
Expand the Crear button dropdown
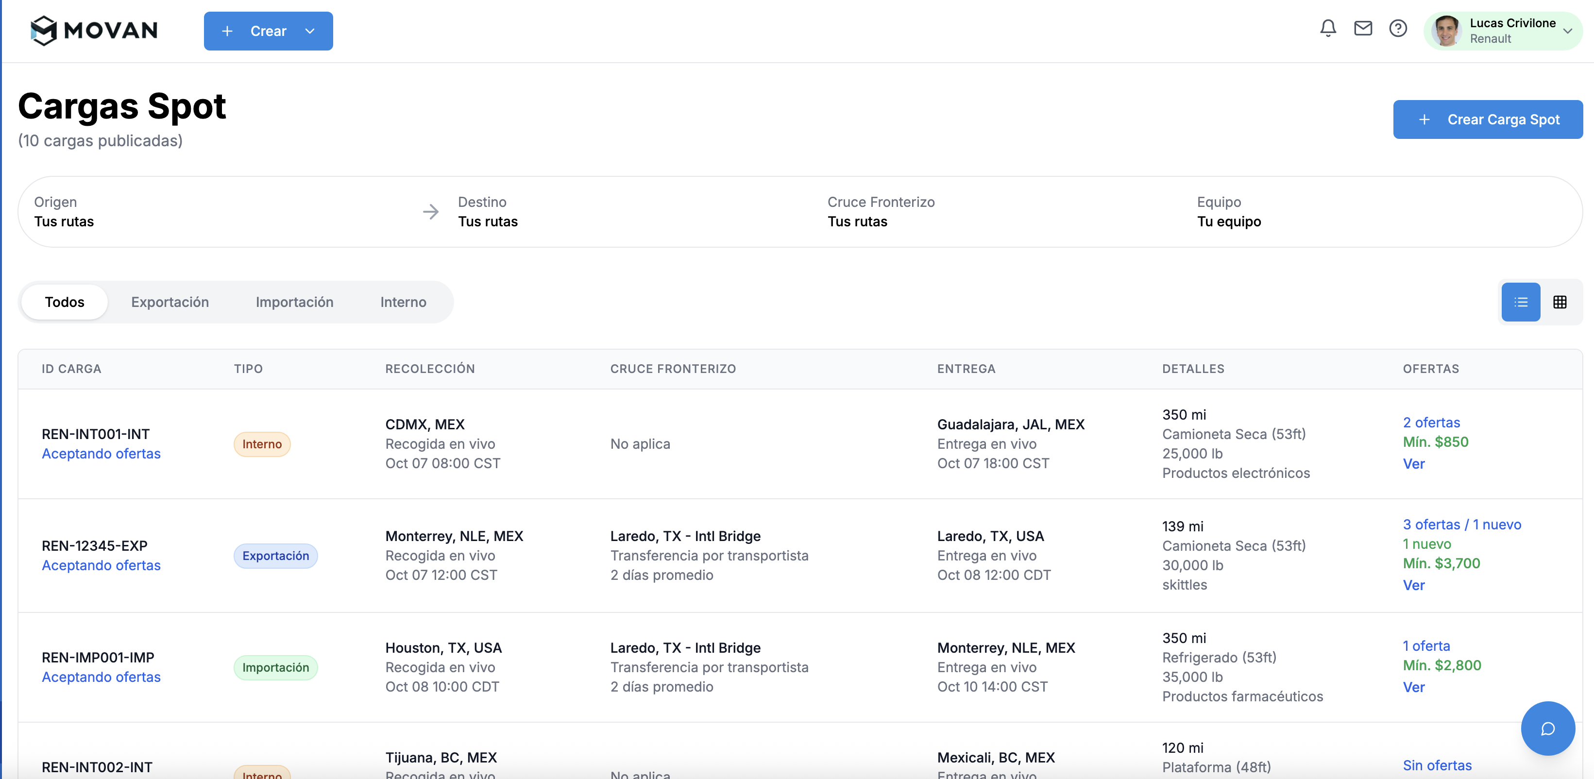tap(310, 31)
